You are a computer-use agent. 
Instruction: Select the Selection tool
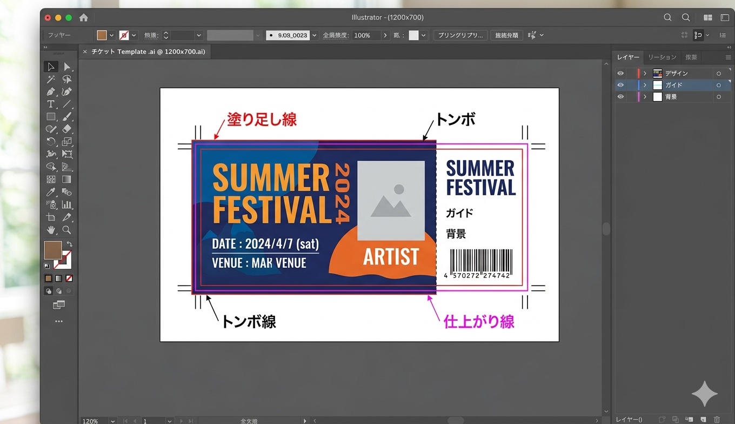(x=50, y=67)
